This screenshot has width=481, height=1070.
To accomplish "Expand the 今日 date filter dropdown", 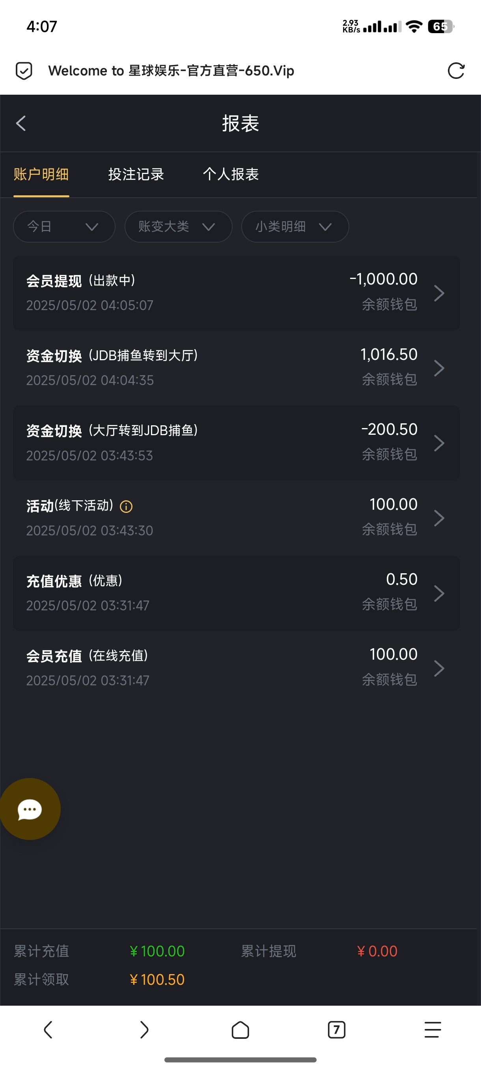I will (64, 226).
